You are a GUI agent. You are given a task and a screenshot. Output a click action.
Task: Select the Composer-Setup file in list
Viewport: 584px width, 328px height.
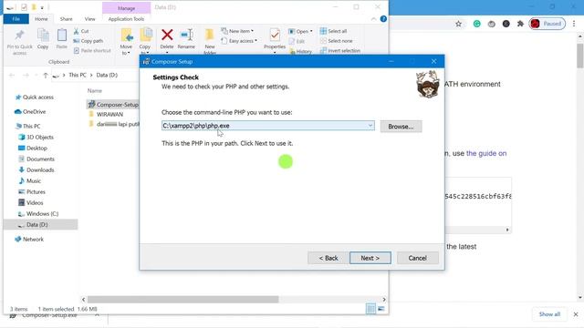pyautogui.click(x=113, y=105)
